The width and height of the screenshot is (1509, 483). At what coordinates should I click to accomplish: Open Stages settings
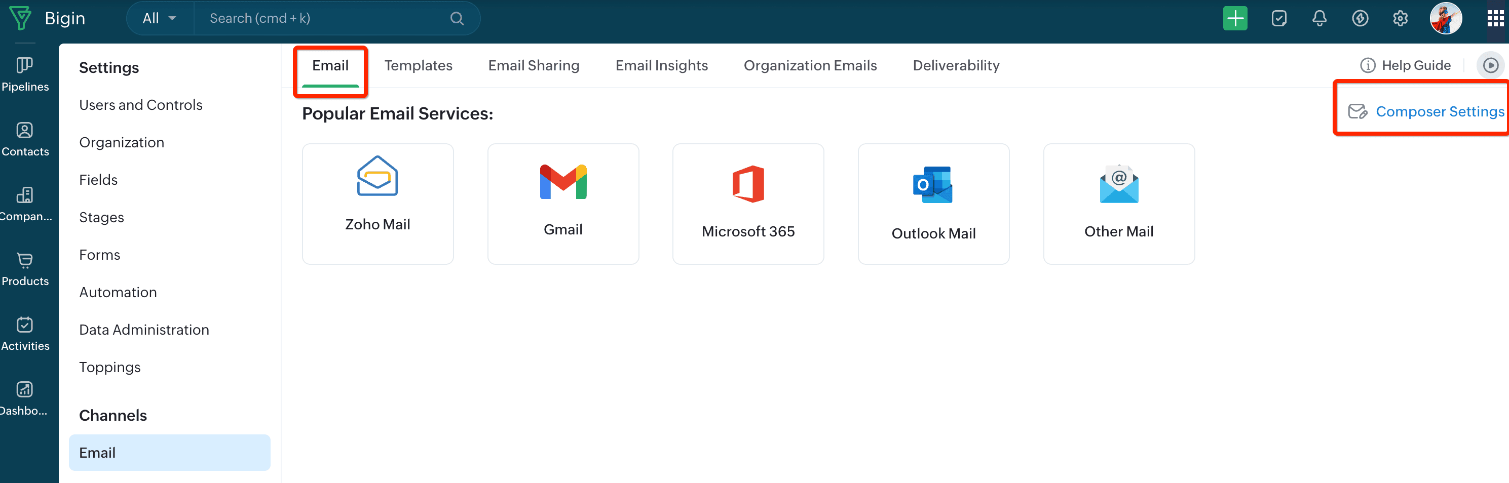click(101, 217)
